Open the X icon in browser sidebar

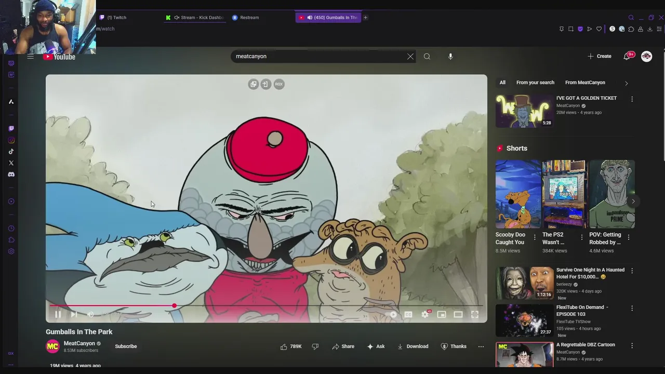pyautogui.click(x=11, y=163)
